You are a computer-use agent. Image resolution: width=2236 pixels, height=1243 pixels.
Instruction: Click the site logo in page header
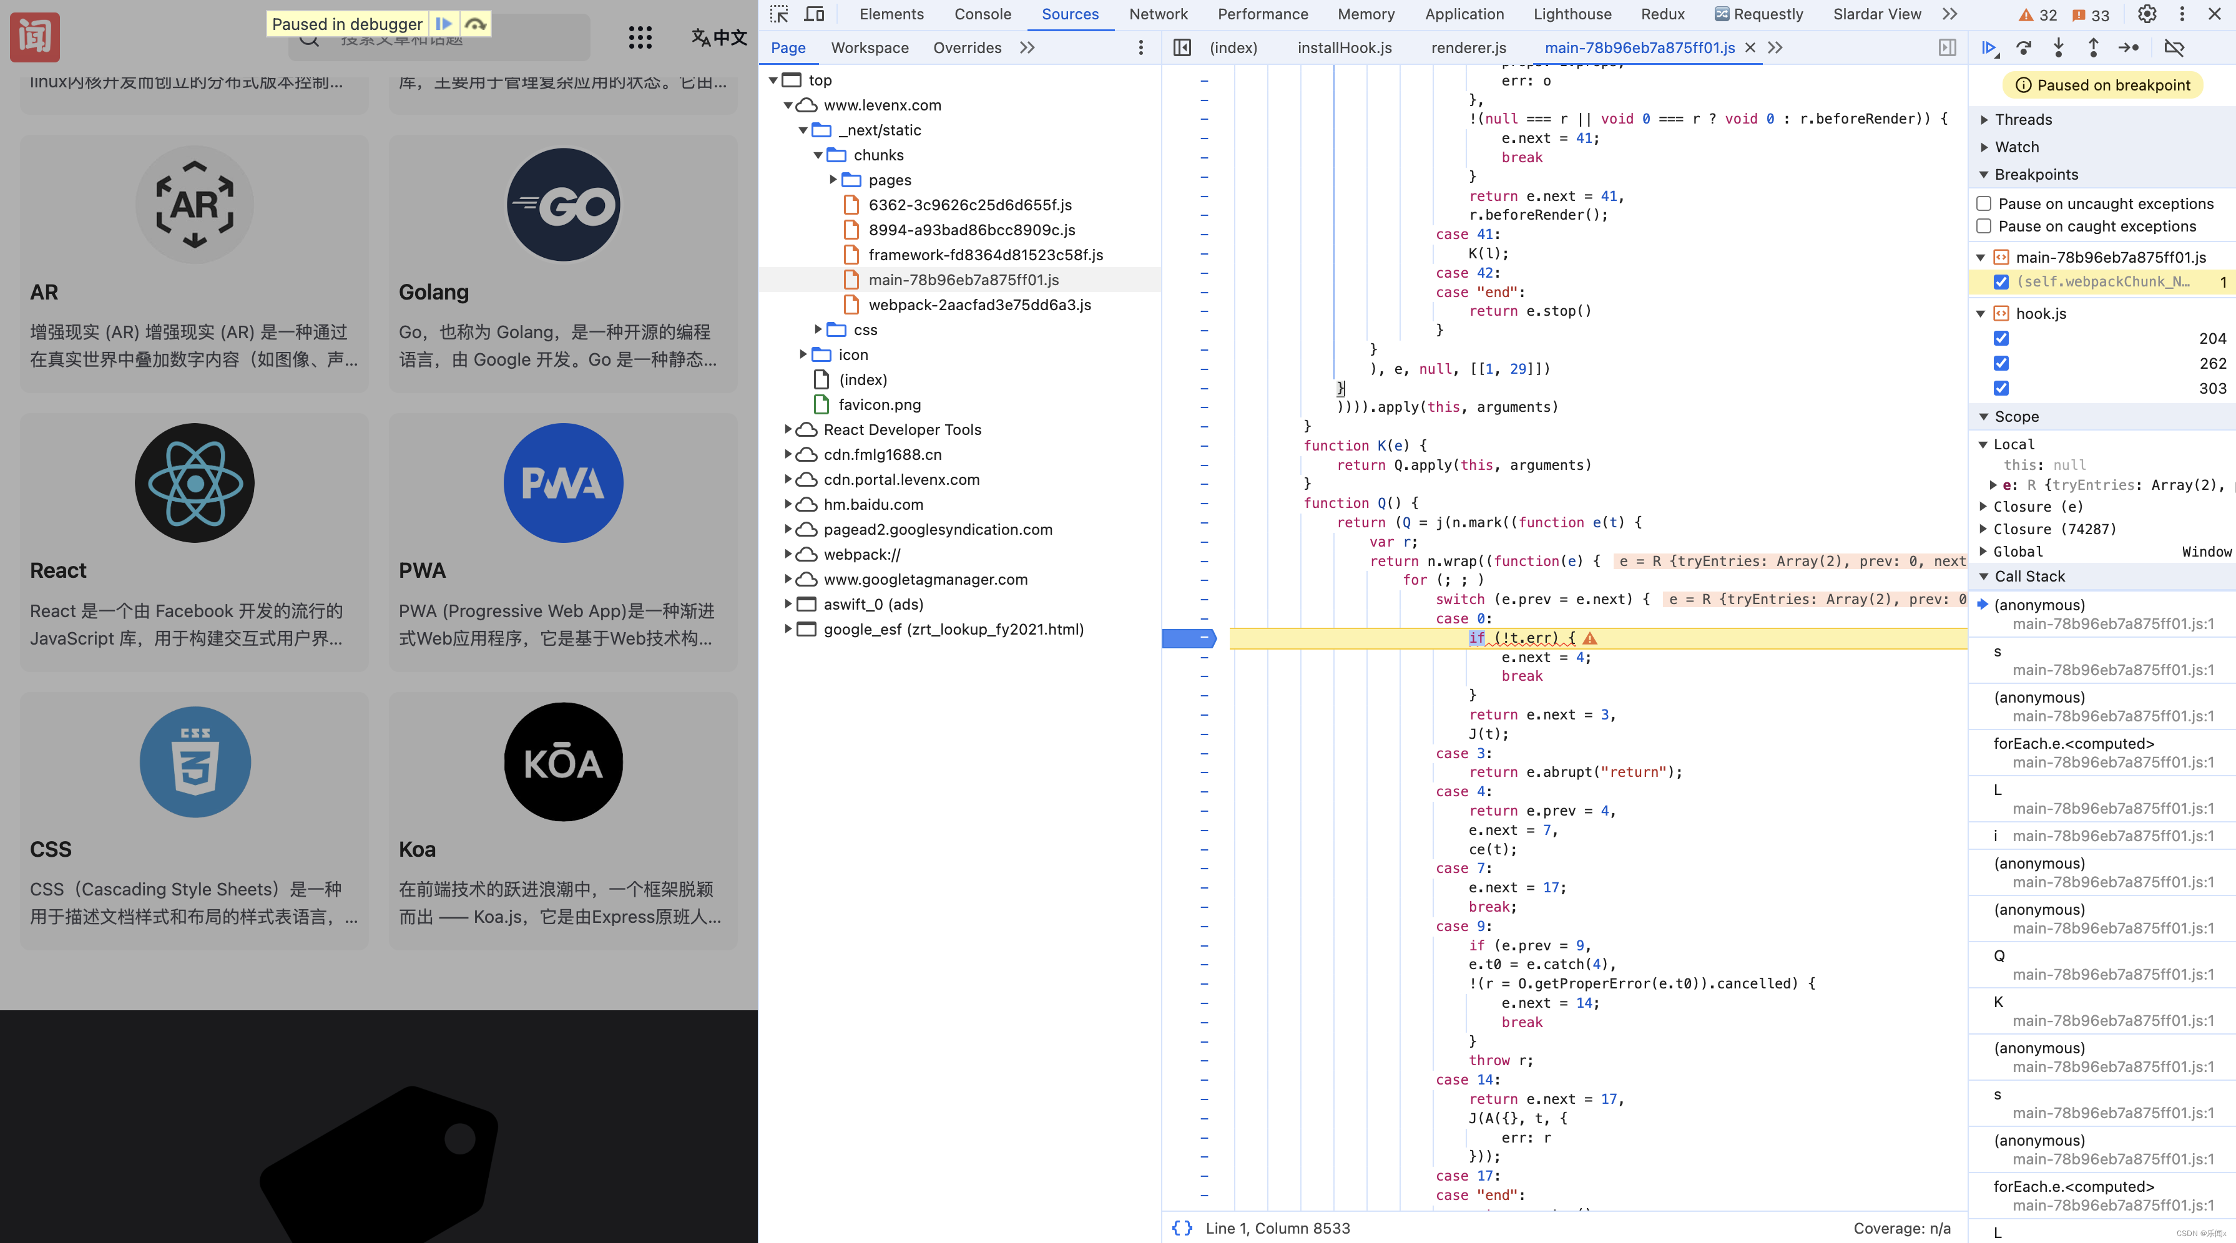click(35, 37)
